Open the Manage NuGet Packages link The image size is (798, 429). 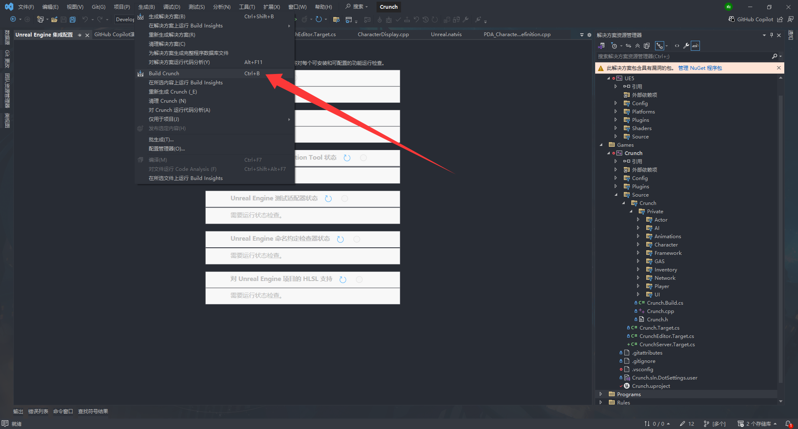point(700,68)
